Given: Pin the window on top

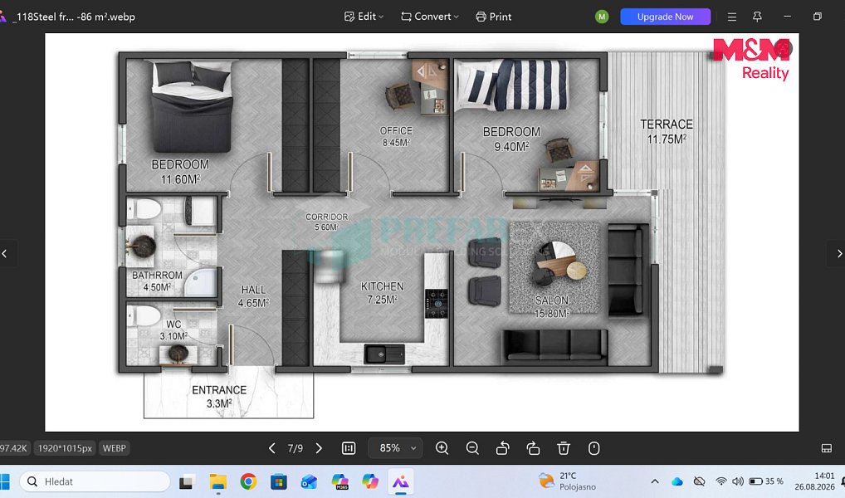Looking at the screenshot, I should pos(757,17).
